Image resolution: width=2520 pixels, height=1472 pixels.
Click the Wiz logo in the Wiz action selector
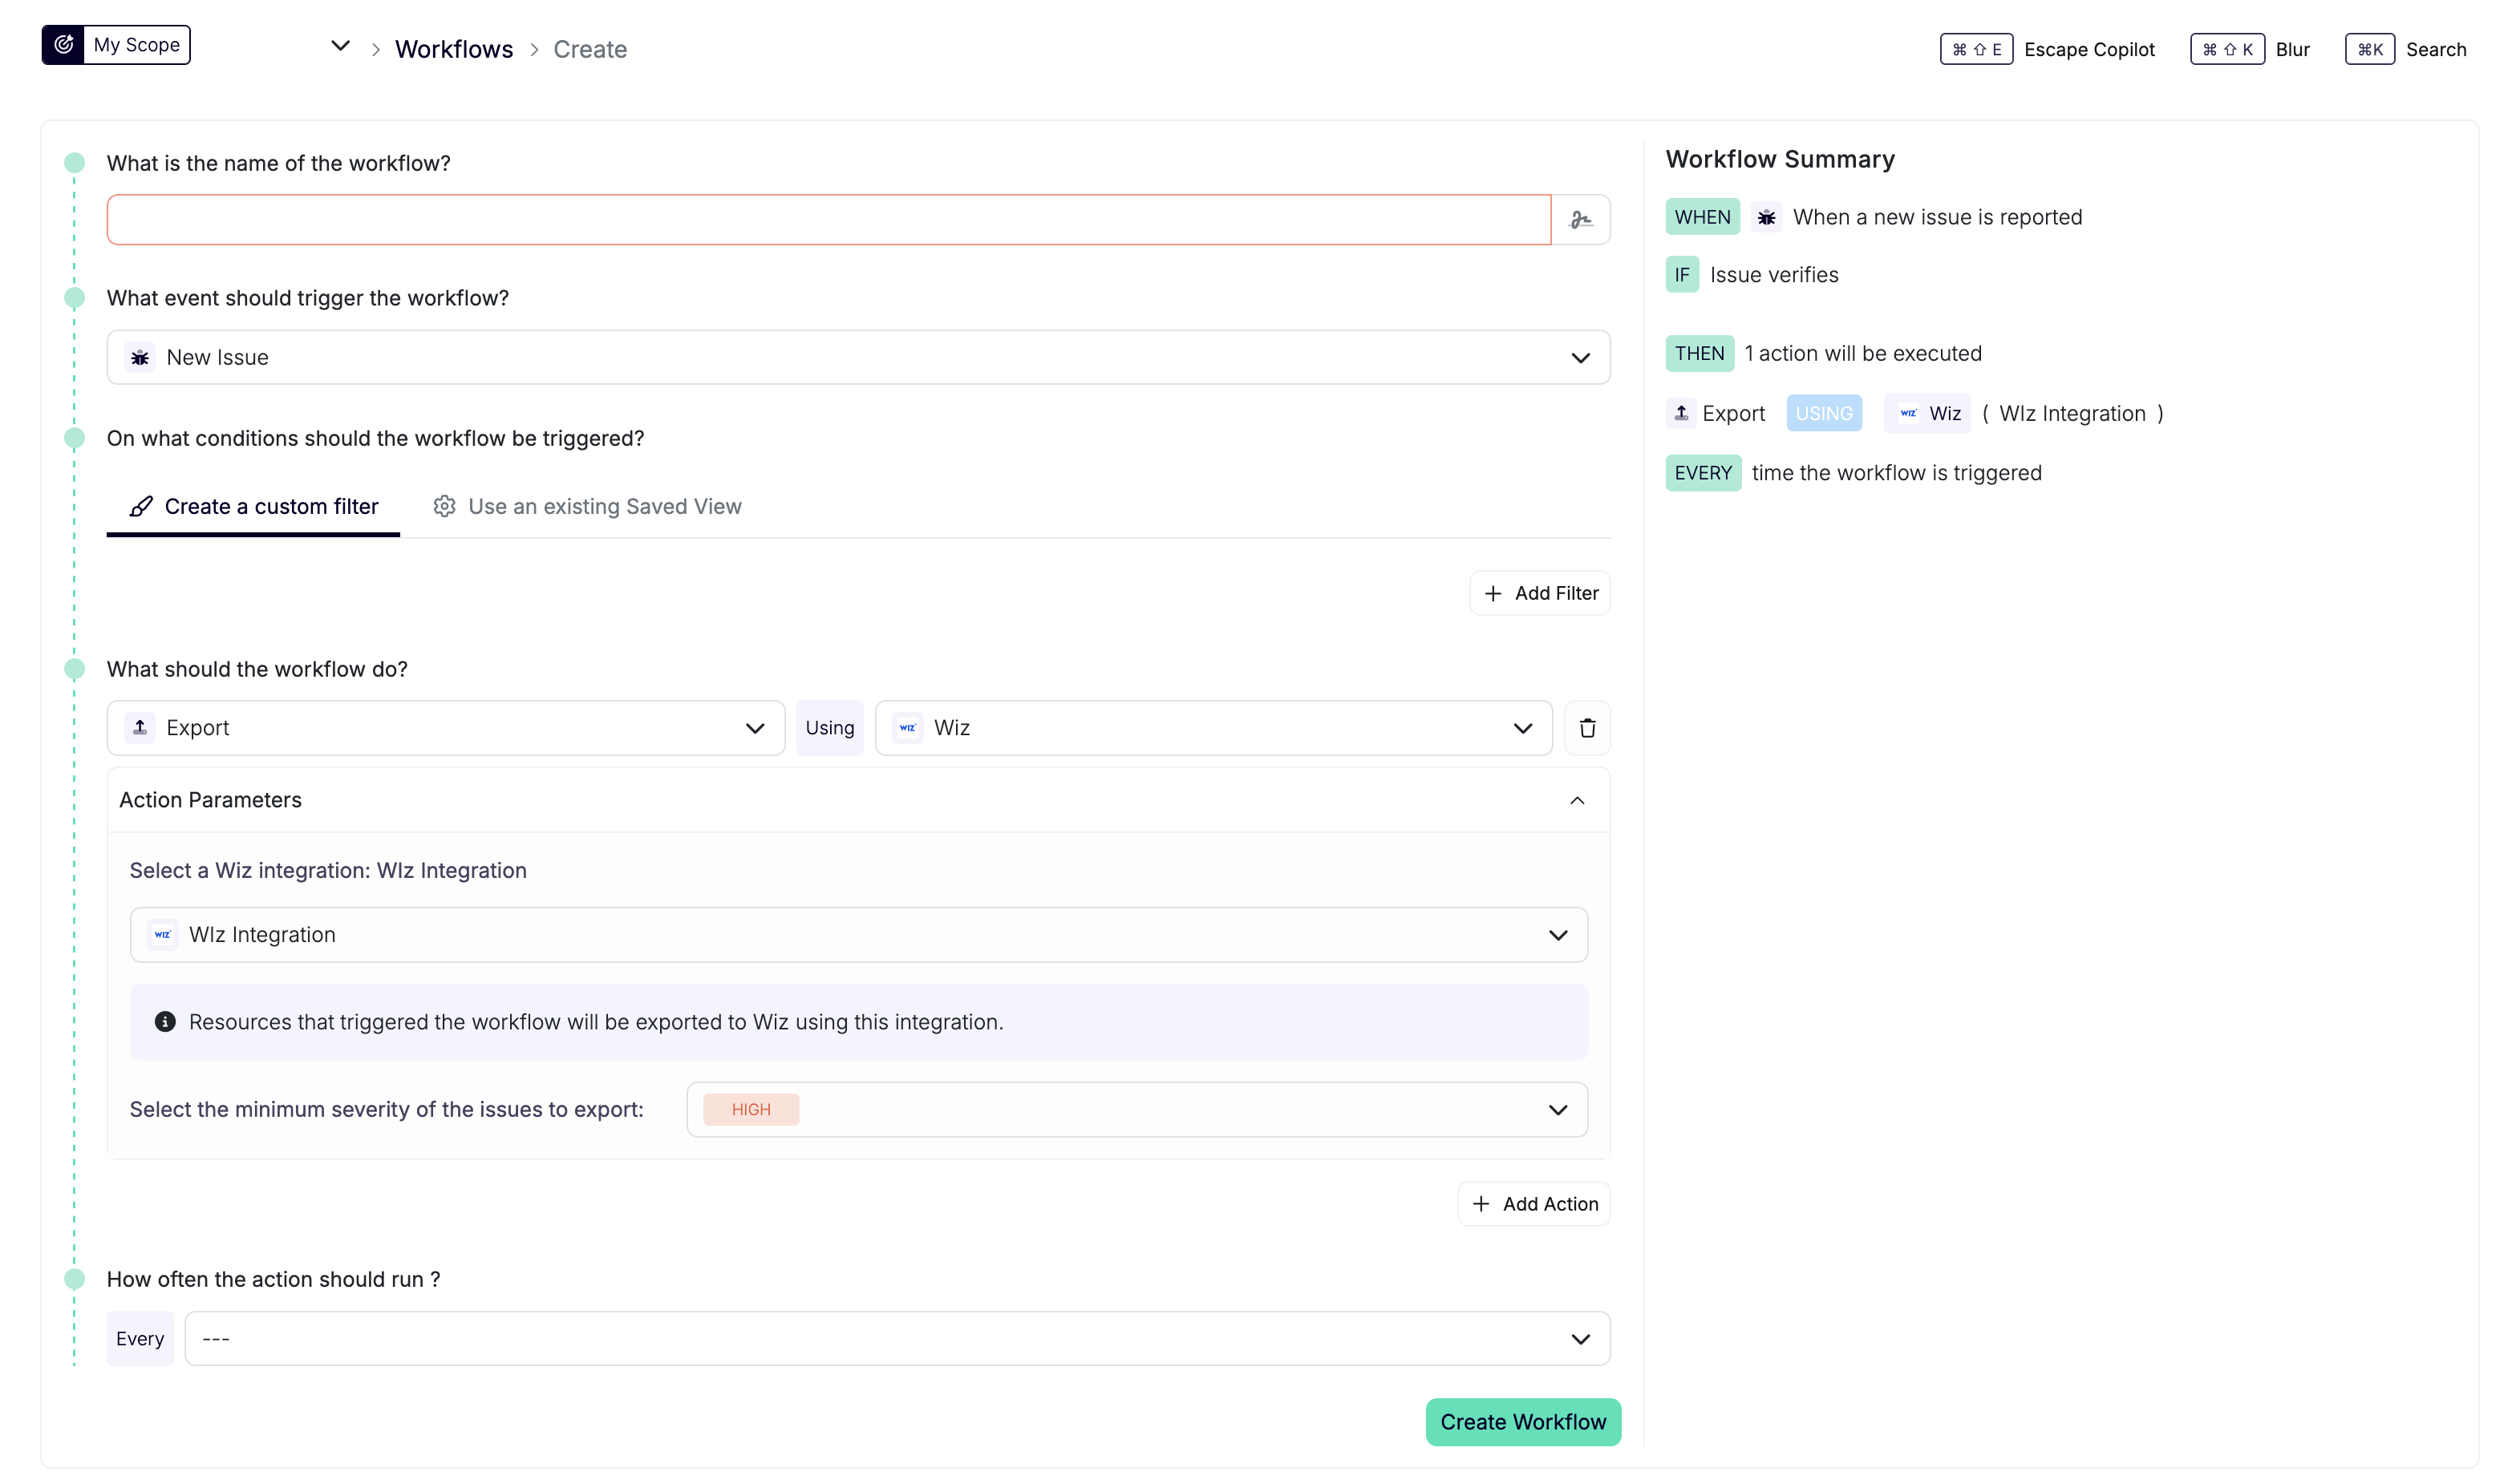click(x=907, y=727)
